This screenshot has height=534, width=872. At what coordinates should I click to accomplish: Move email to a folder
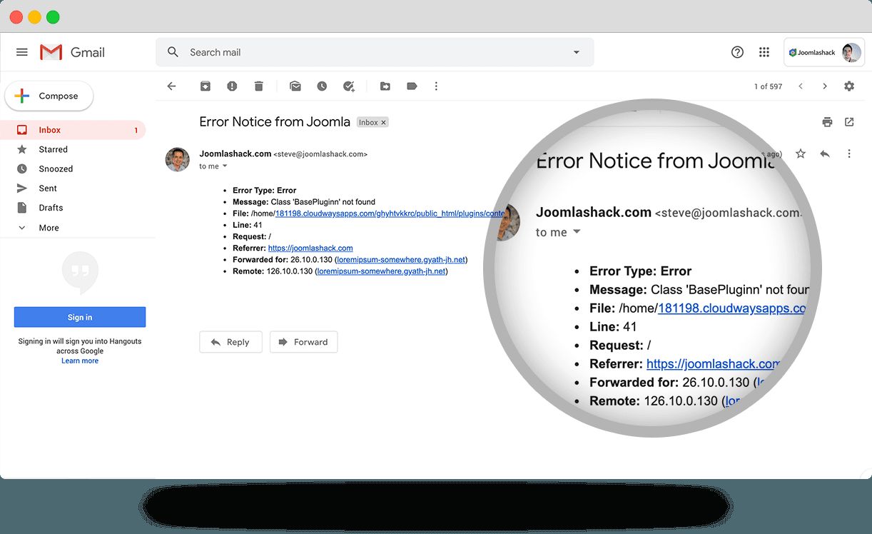click(x=385, y=86)
